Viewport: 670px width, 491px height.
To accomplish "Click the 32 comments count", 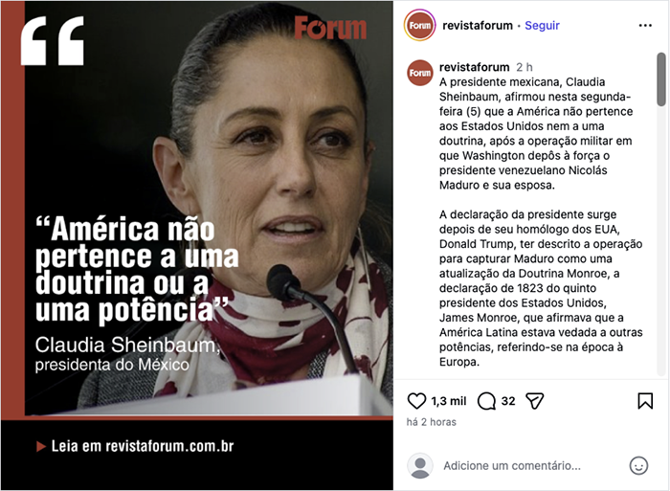I will [x=508, y=401].
